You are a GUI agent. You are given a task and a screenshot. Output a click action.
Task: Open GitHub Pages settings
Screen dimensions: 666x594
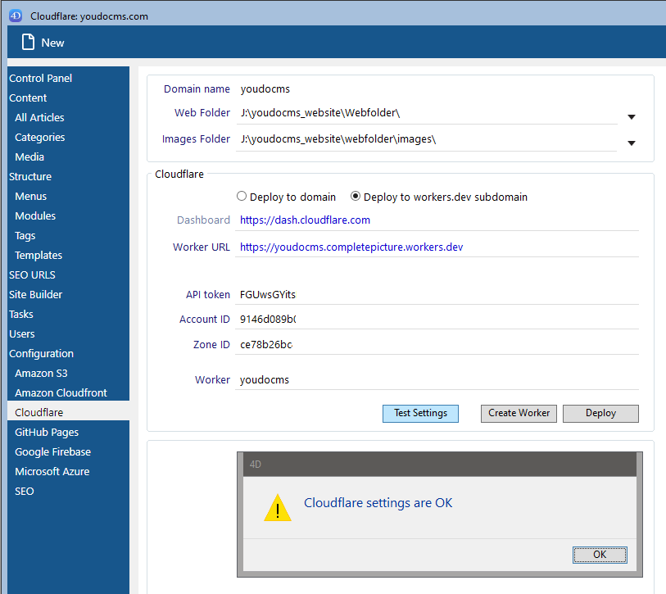coord(47,432)
